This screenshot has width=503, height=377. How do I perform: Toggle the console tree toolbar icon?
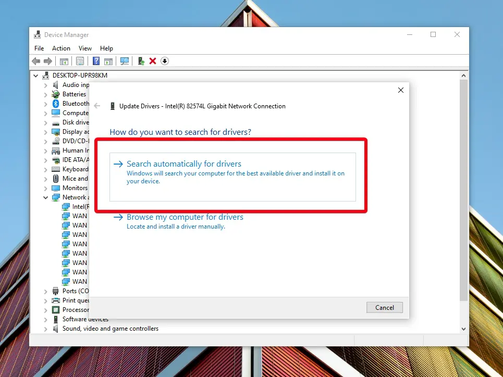[x=64, y=61]
